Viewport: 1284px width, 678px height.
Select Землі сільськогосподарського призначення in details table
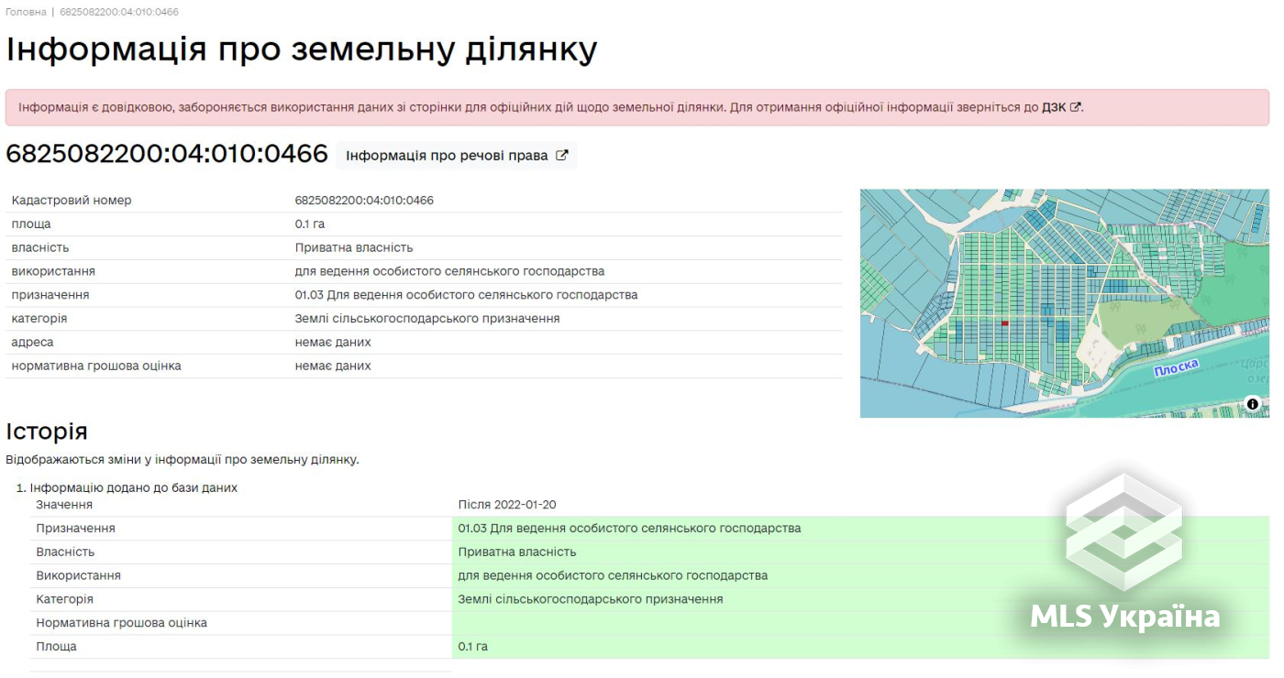[427, 319]
